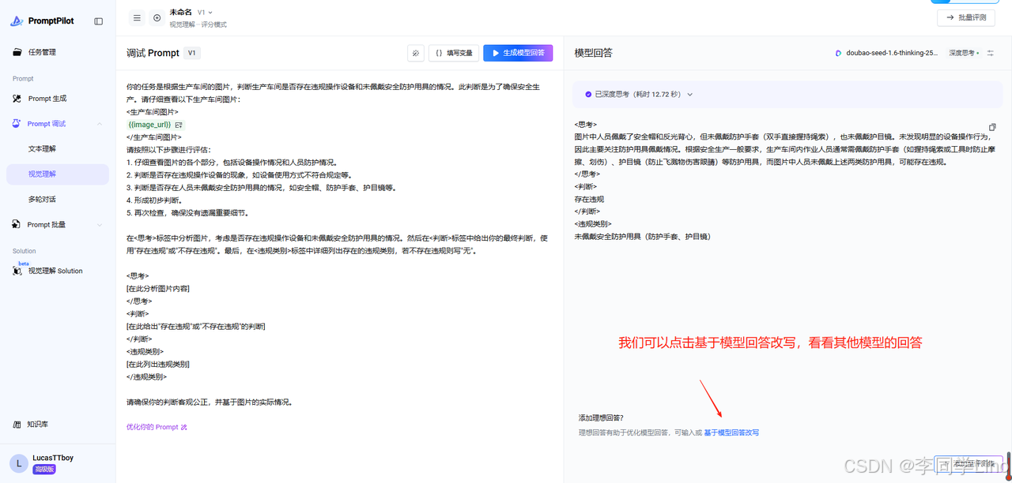
Task: Click the purple check icon by 已深度思考
Action: pyautogui.click(x=588, y=94)
